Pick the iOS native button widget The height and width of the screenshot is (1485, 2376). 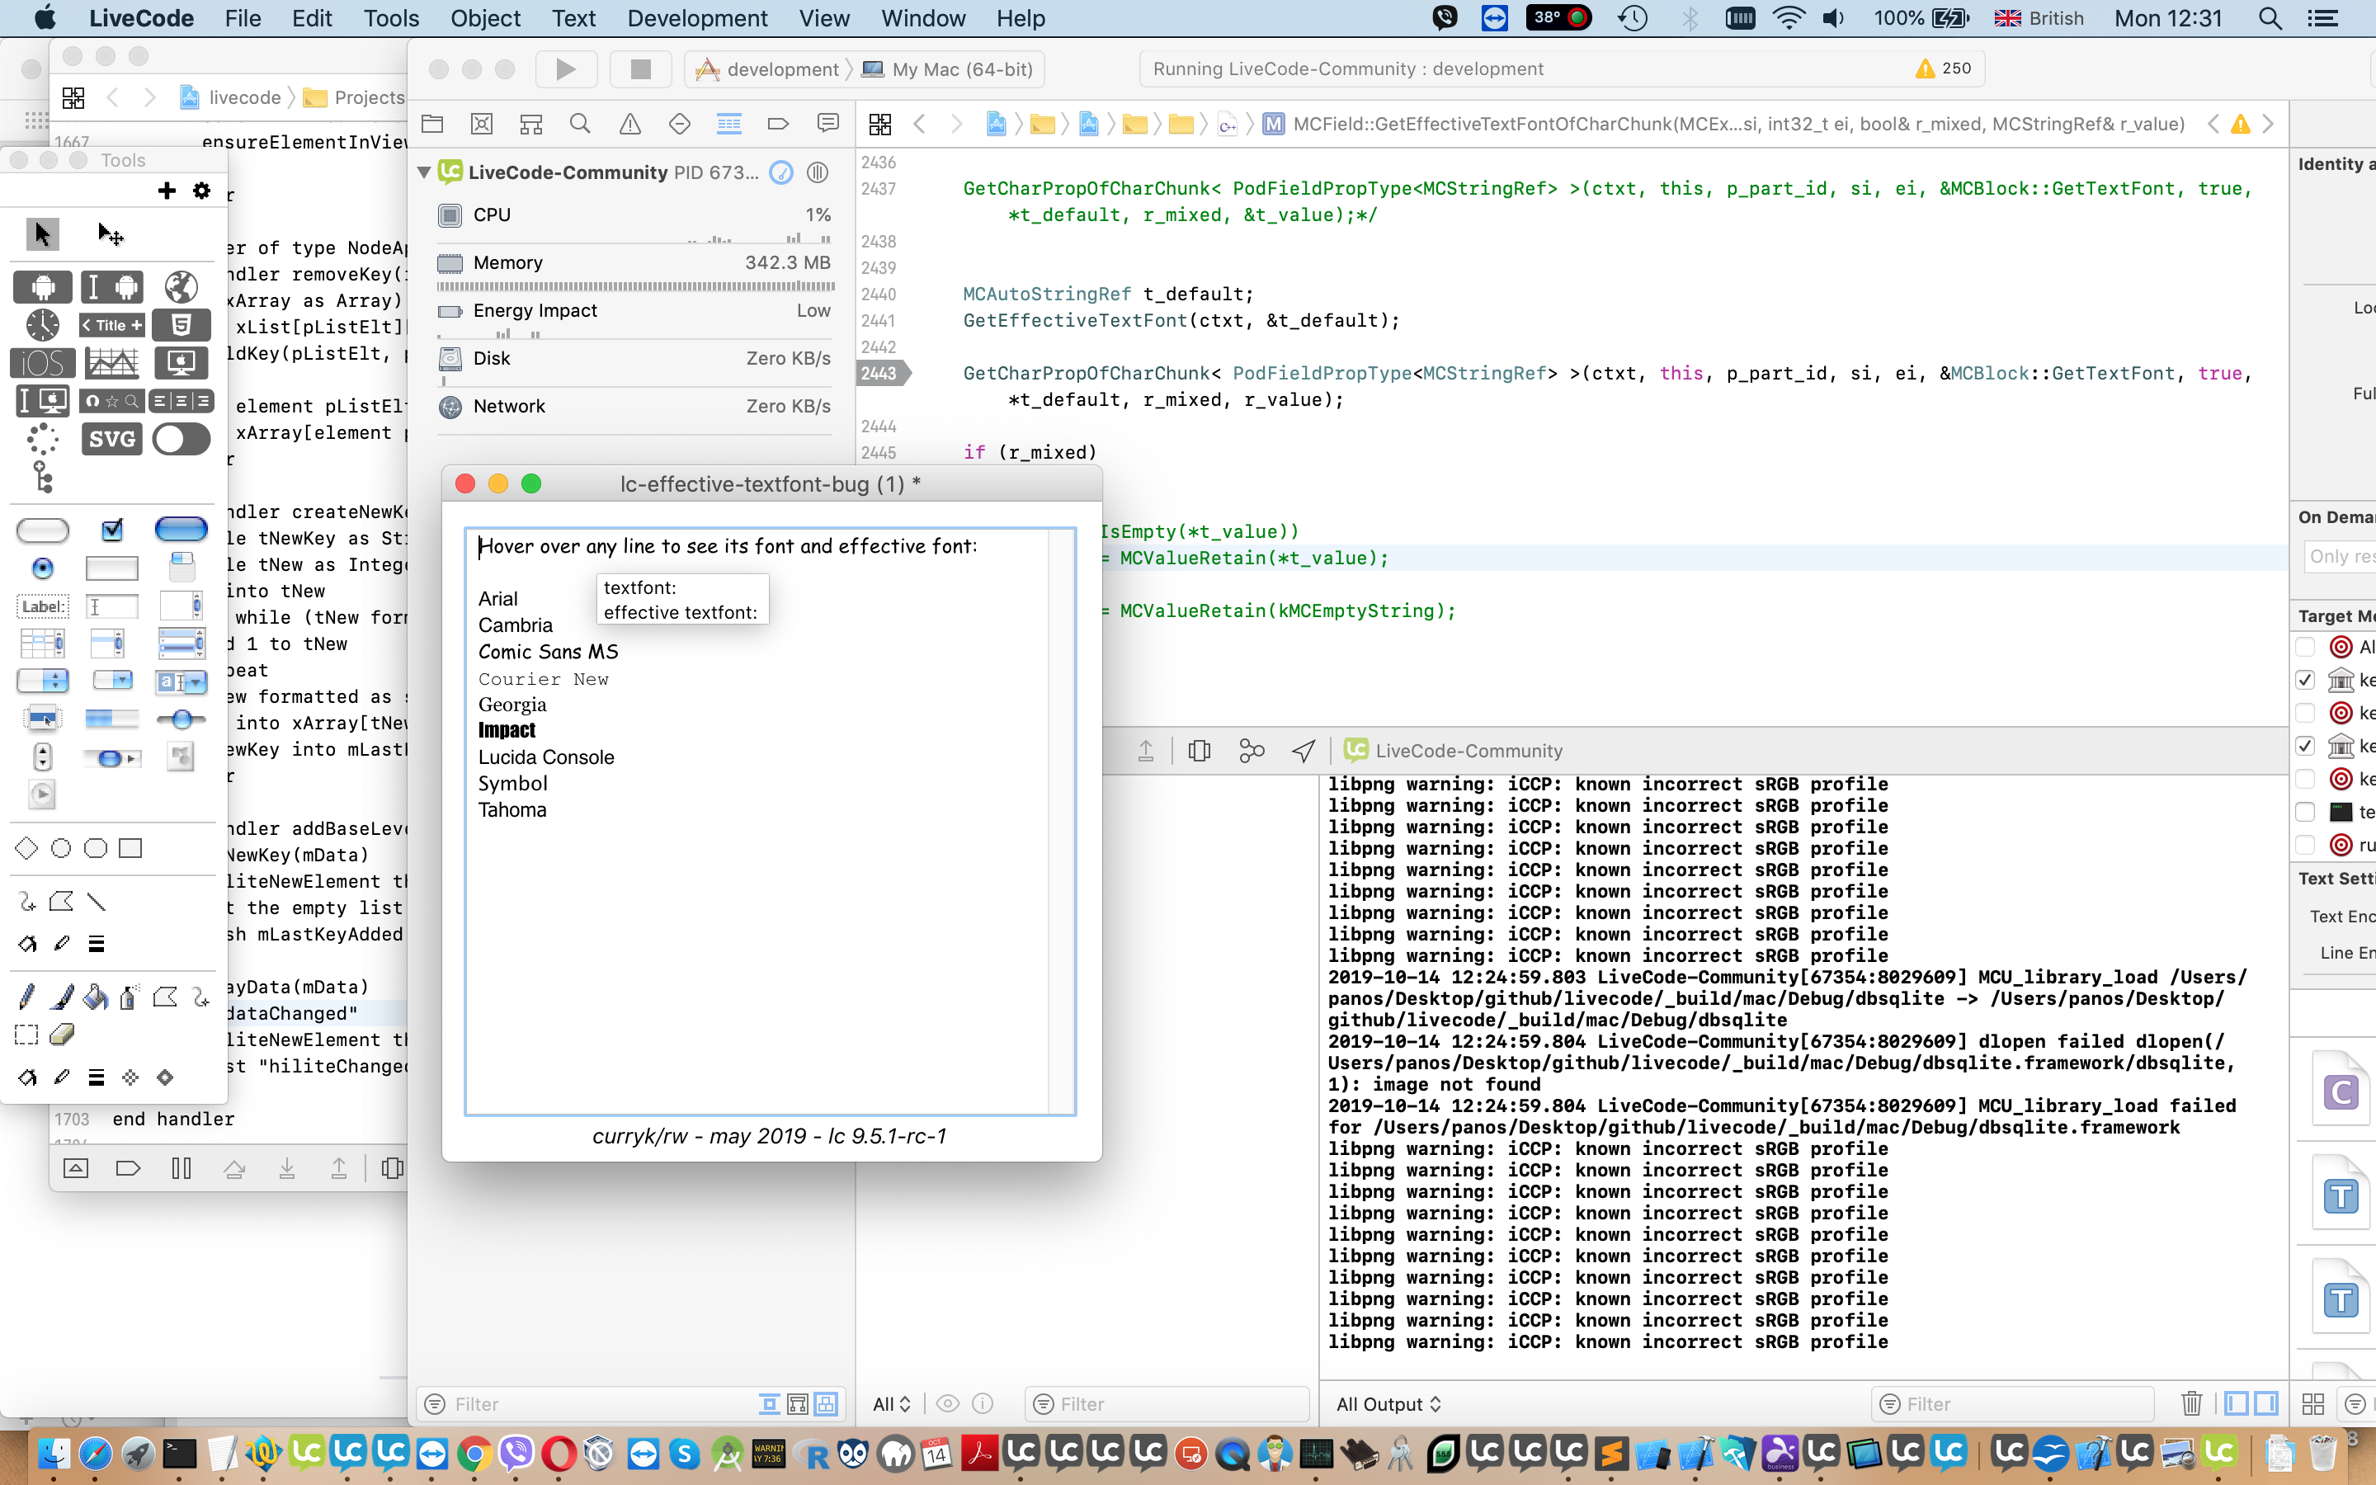click(x=42, y=363)
